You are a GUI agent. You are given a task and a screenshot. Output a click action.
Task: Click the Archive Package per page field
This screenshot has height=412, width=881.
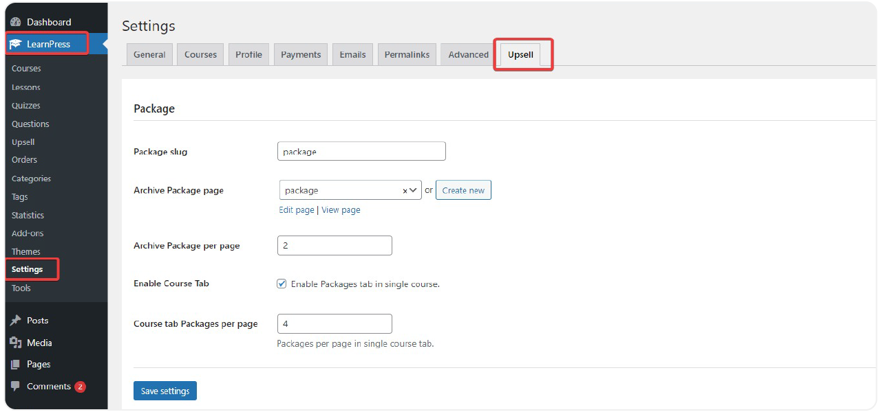pos(335,245)
